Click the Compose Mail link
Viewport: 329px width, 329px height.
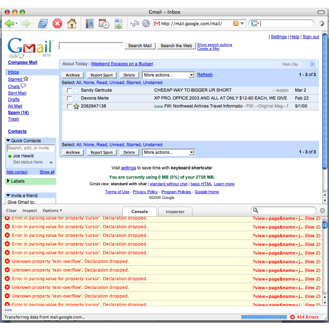[23, 62]
